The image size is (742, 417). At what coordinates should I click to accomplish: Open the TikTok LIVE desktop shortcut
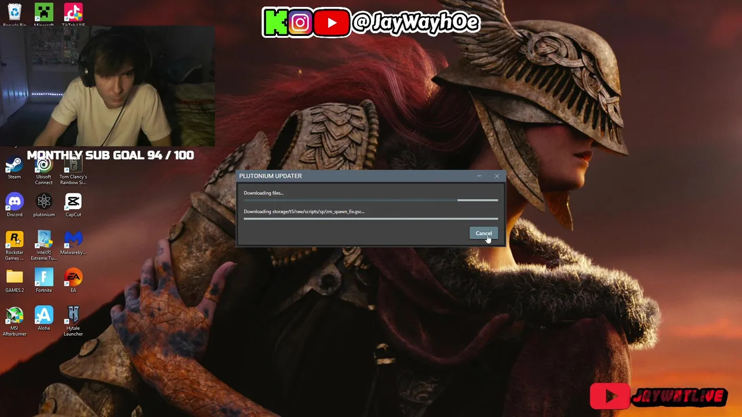[73, 14]
